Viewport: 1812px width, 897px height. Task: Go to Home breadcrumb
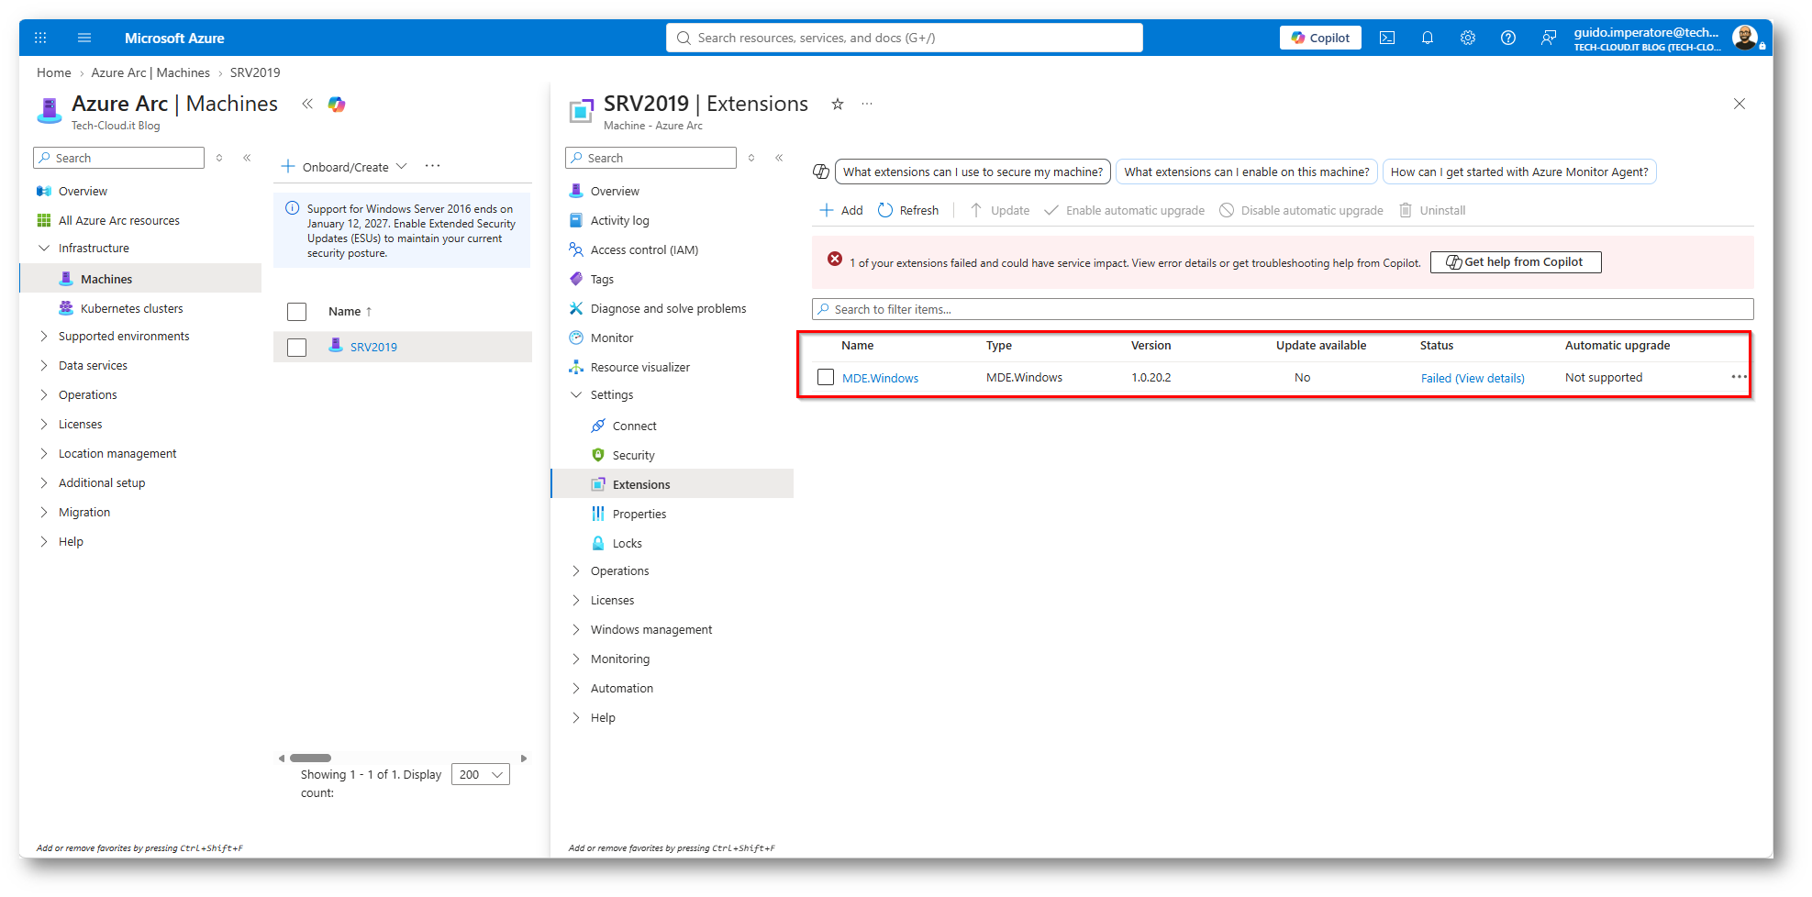[53, 72]
